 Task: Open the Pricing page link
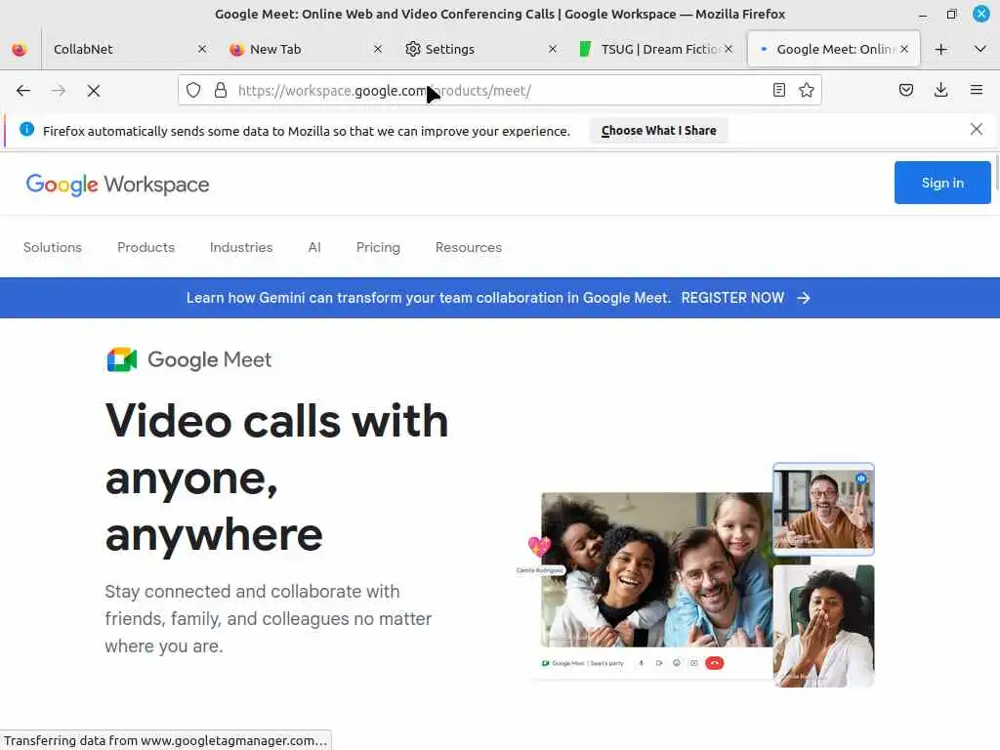(378, 247)
